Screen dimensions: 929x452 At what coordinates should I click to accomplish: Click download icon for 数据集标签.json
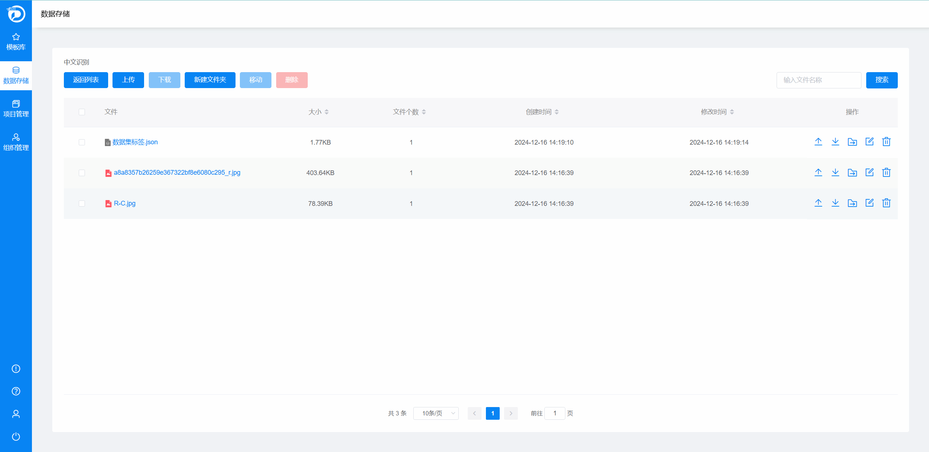(835, 142)
